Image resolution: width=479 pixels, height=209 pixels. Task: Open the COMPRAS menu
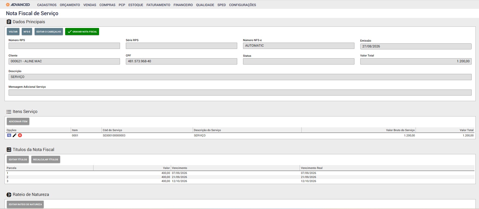tap(107, 5)
